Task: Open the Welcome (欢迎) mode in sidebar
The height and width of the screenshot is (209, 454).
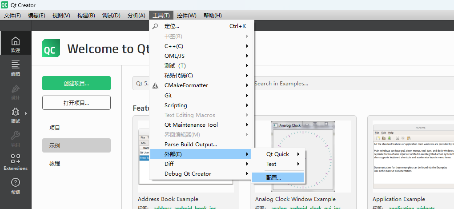Action: (x=16, y=43)
